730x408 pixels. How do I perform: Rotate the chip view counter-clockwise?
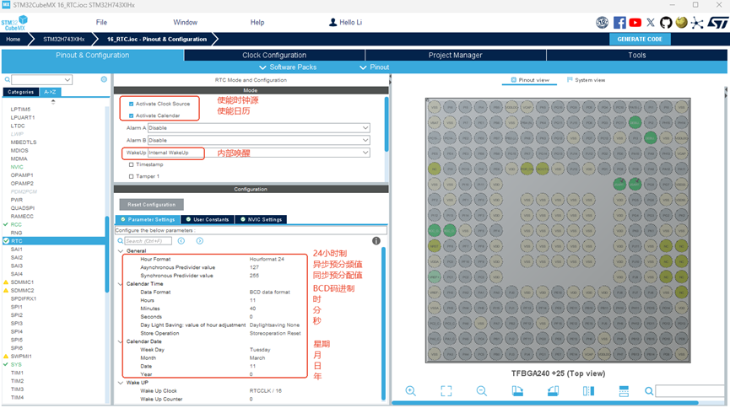pyautogui.click(x=553, y=391)
